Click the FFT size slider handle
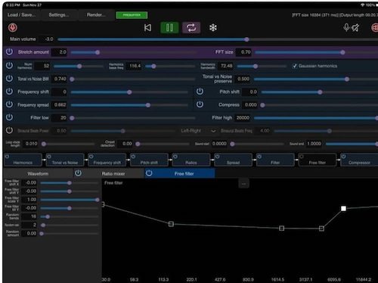 tap(342, 52)
